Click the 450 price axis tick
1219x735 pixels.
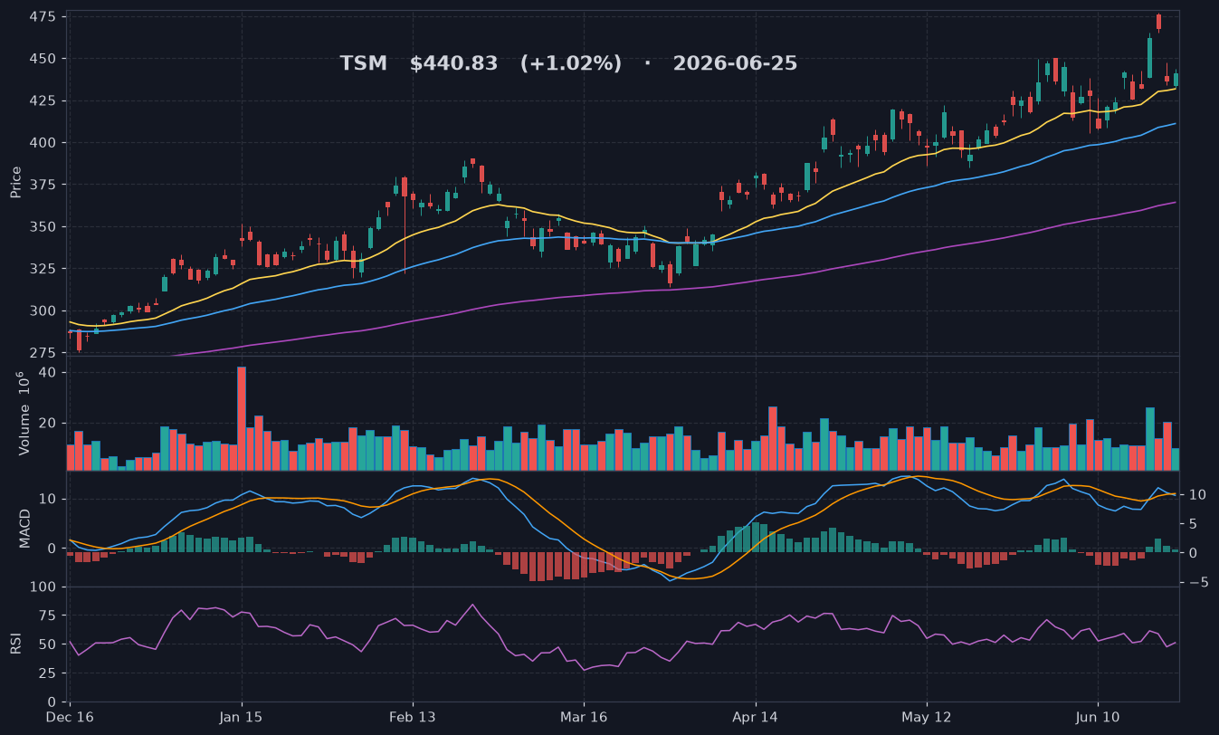point(42,59)
